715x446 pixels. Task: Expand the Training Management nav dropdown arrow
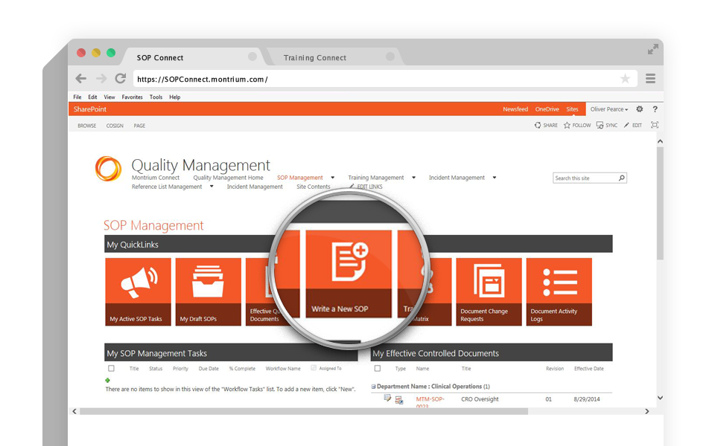coord(413,178)
